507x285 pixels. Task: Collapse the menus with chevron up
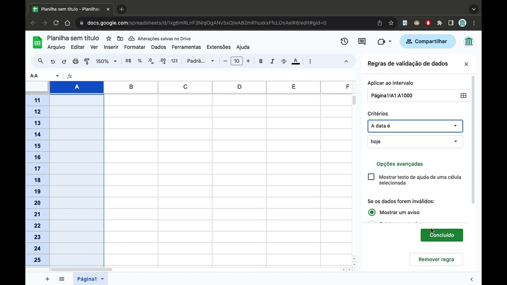point(346,61)
